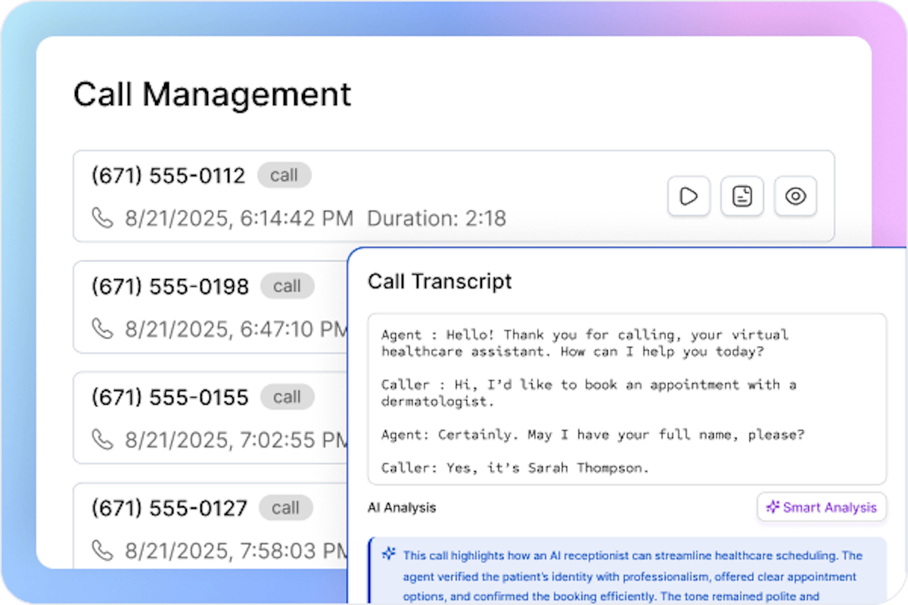The image size is (908, 605).
Task: Click the sparkle icon on the Smart Analysis button
Action: point(773,507)
